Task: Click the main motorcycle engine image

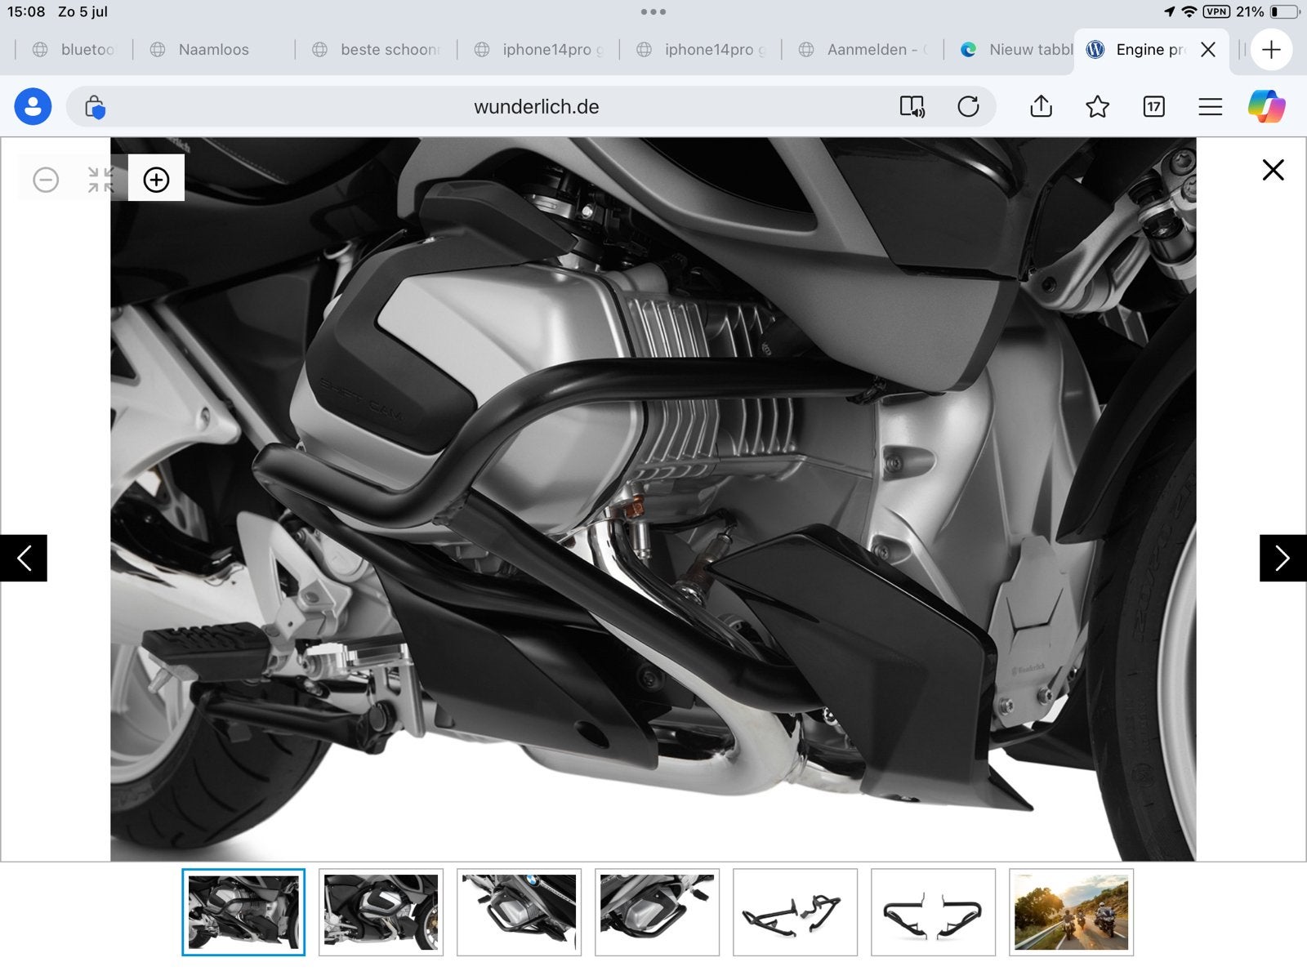Action: pyautogui.click(x=653, y=499)
